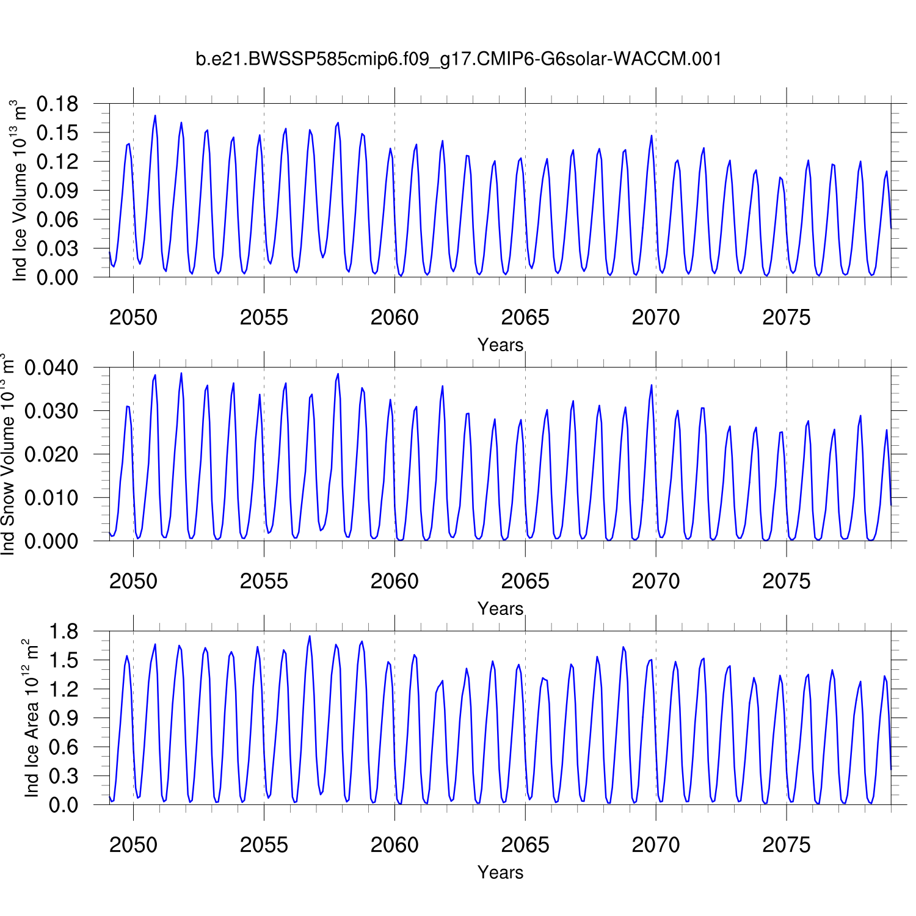Image resolution: width=916 pixels, height=916 pixels.
Task: Select the Ind Ice Area y-axis label
Action: pyautogui.click(x=31, y=718)
